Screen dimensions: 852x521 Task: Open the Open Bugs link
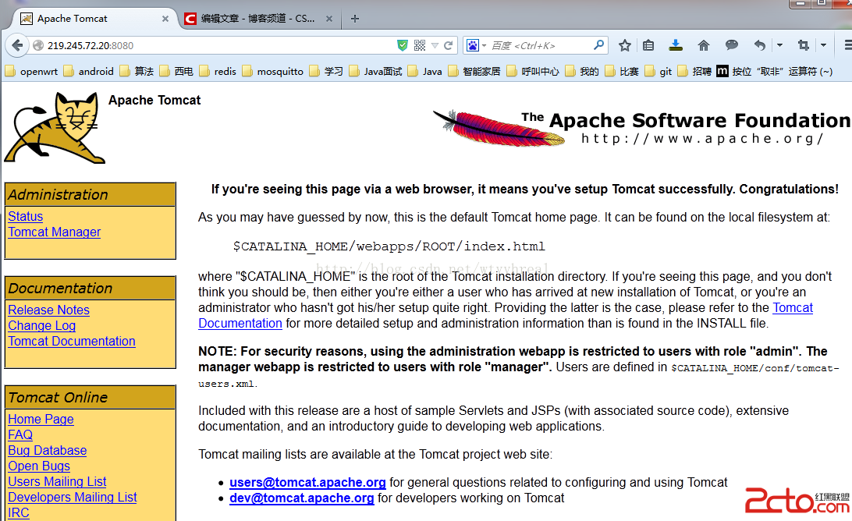39,466
